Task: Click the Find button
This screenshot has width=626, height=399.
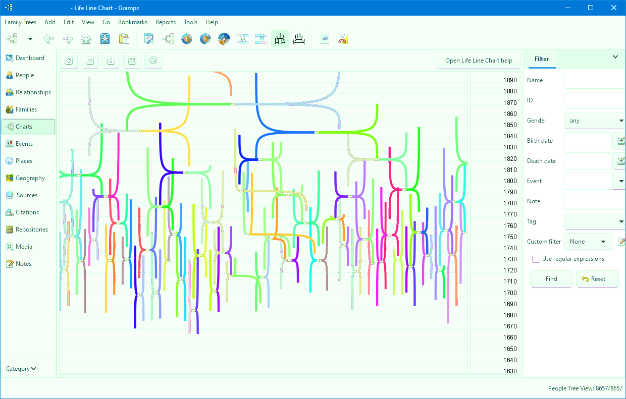Action: (x=551, y=279)
